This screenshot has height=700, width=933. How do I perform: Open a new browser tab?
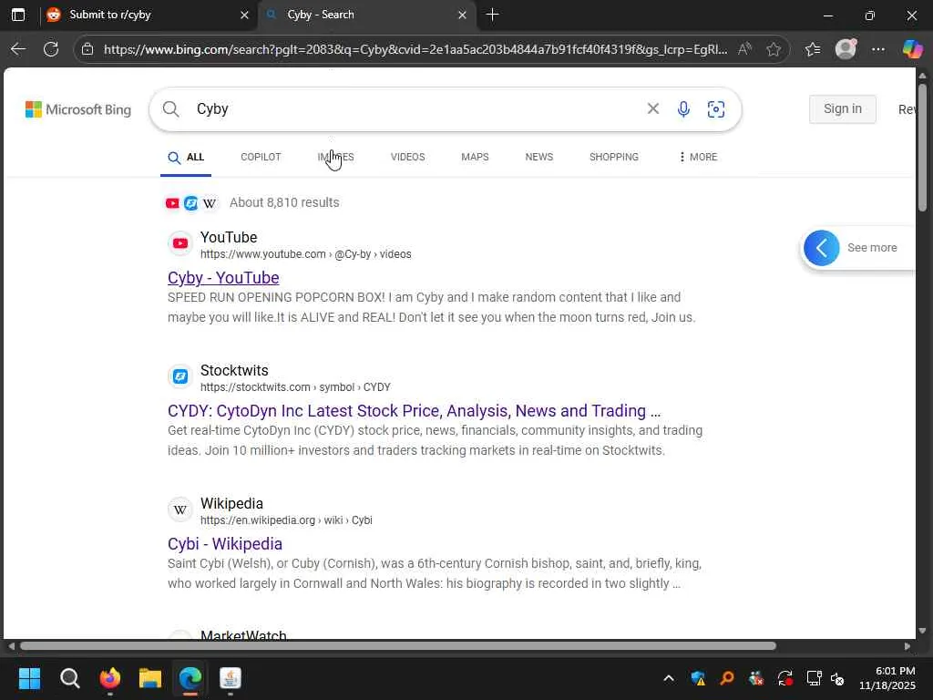(492, 15)
